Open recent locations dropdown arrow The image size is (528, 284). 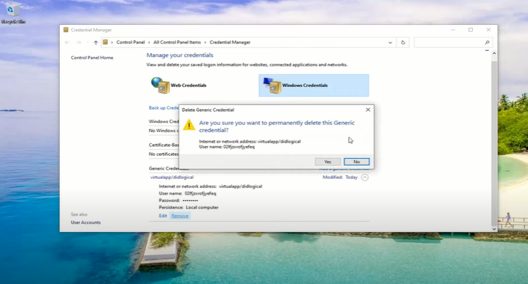(88, 42)
